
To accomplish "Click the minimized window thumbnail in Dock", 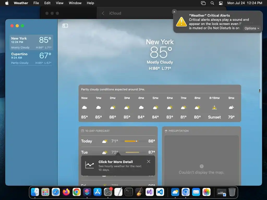I will pyautogui.click(x=222, y=192).
